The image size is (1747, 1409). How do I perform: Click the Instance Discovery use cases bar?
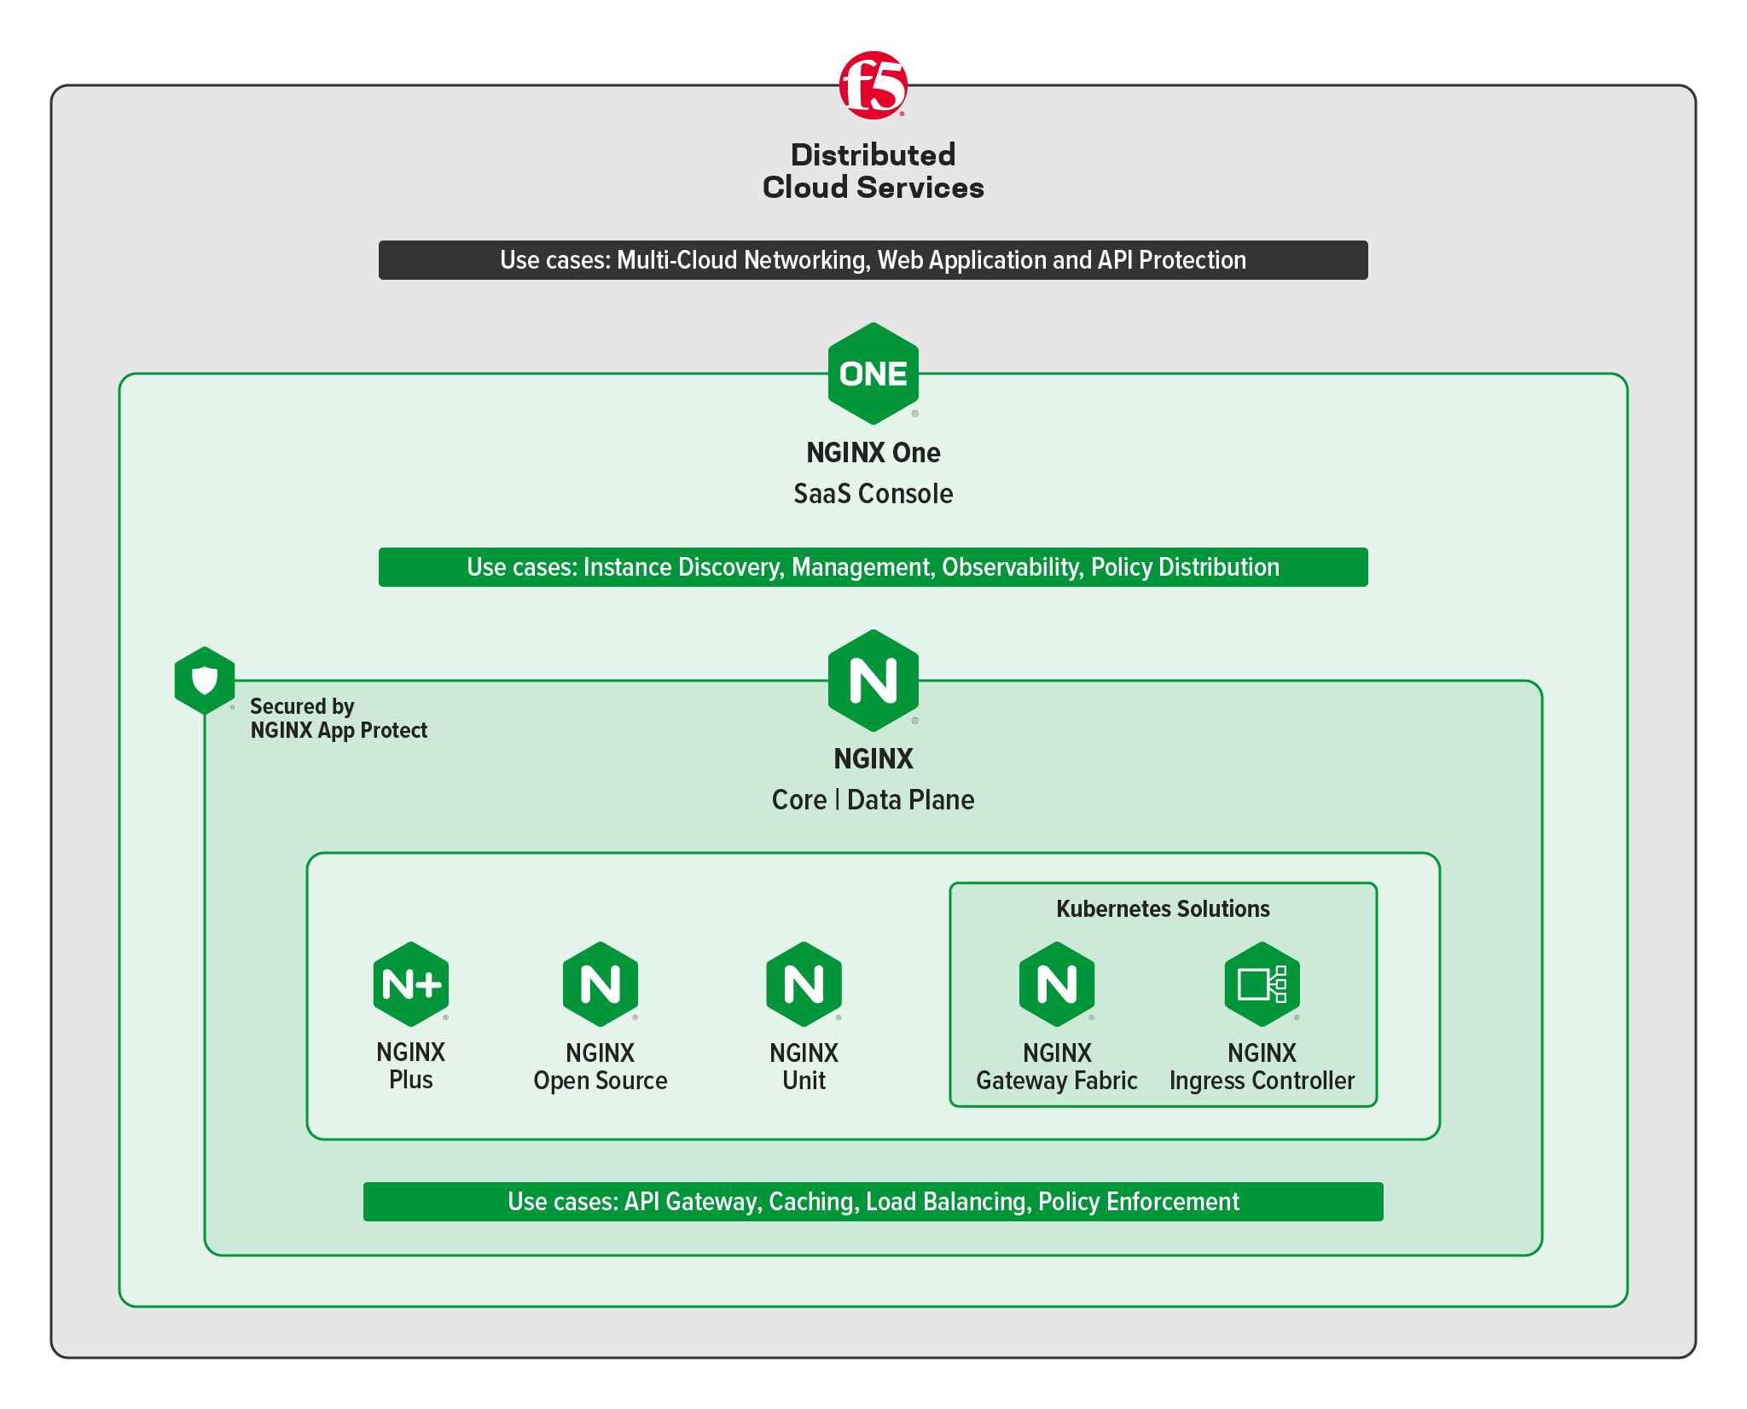click(x=873, y=567)
